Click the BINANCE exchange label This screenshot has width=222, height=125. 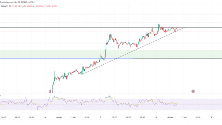point(4,6)
